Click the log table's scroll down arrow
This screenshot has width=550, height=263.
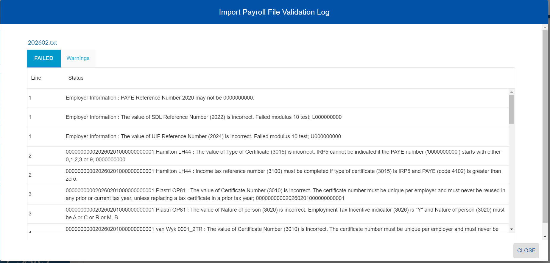point(512,229)
